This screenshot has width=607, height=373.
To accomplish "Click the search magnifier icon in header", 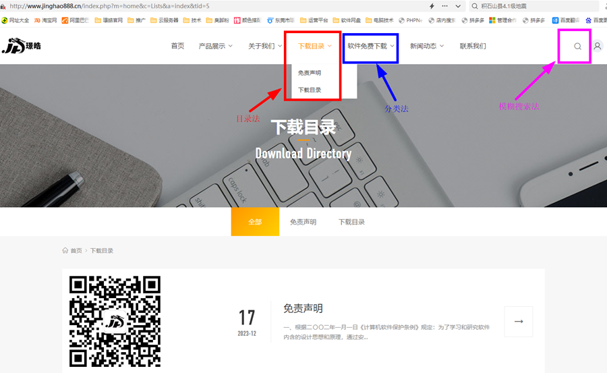I will click(x=577, y=47).
